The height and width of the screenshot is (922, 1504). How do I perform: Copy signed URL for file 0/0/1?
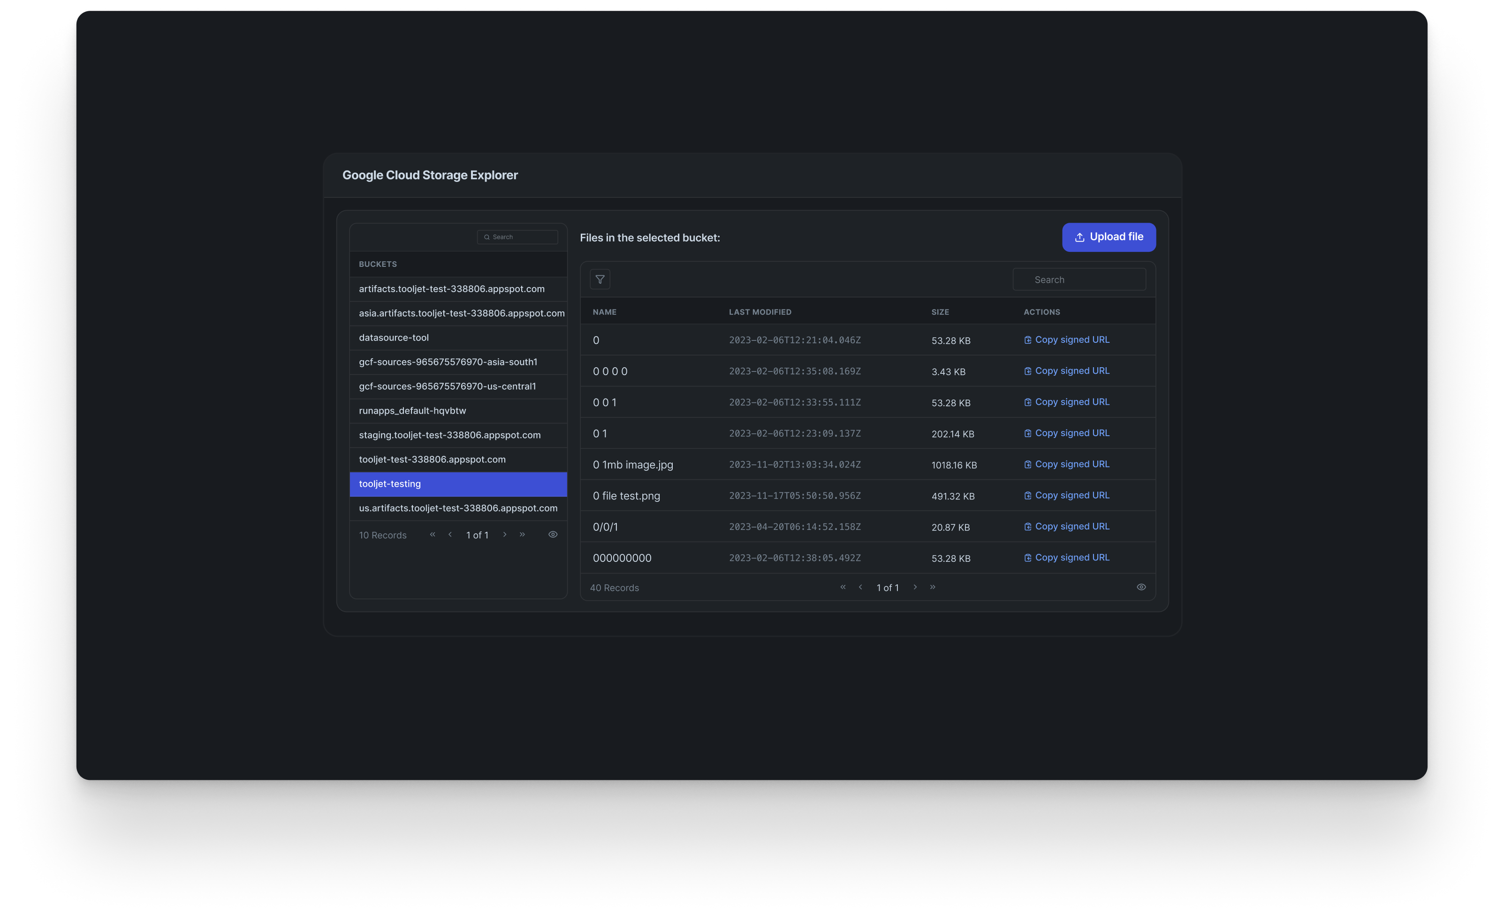pos(1066,527)
